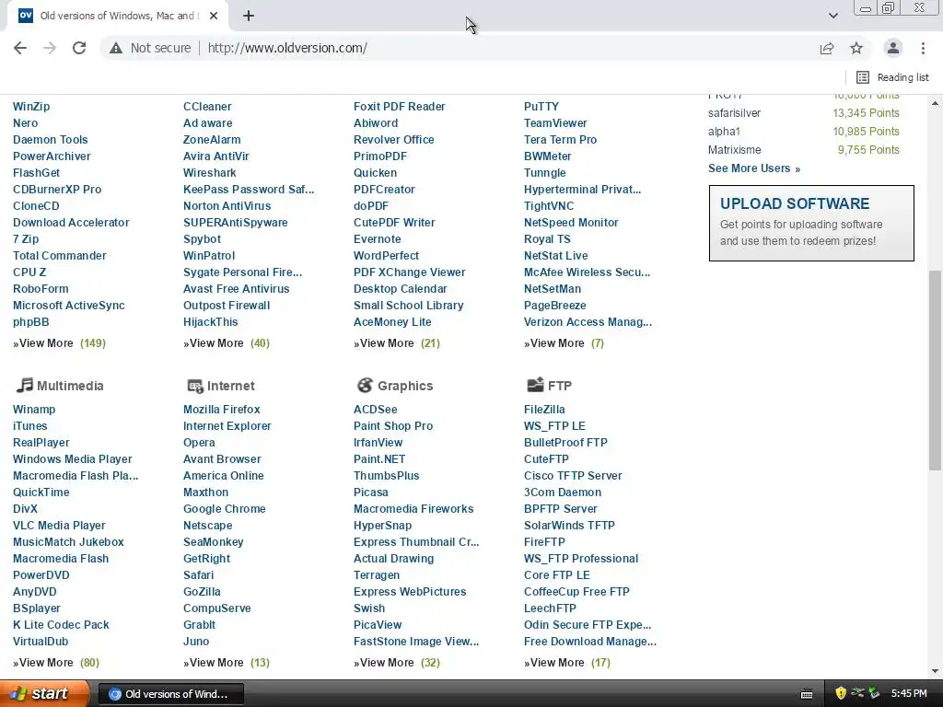Click the scrollbar up arrow
Screen dimensions: 943x707
pyautogui.click(x=935, y=103)
